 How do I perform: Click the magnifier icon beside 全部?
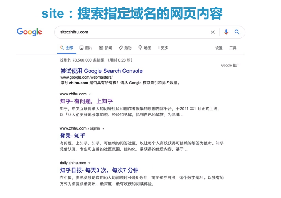62,48
